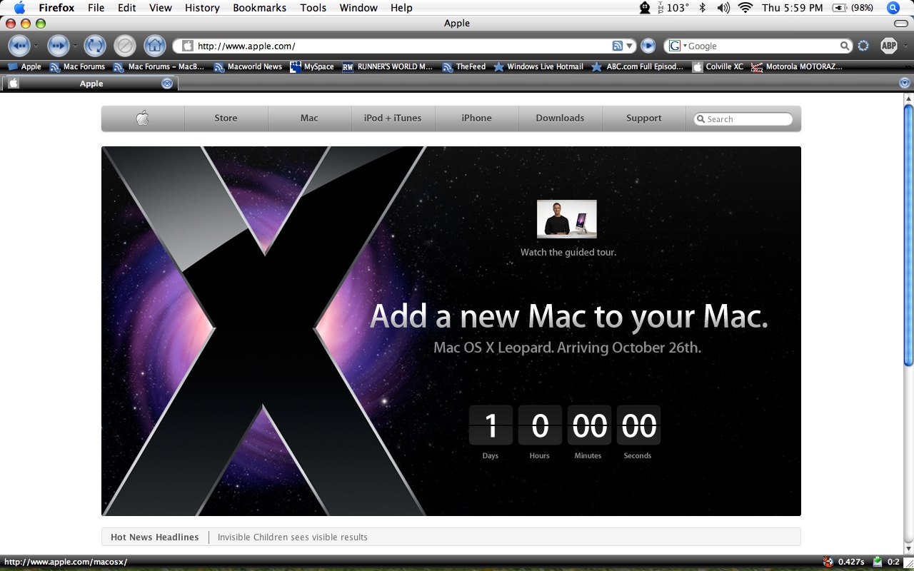This screenshot has height=571, width=914.
Task: Open the View menu
Action: coord(160,8)
